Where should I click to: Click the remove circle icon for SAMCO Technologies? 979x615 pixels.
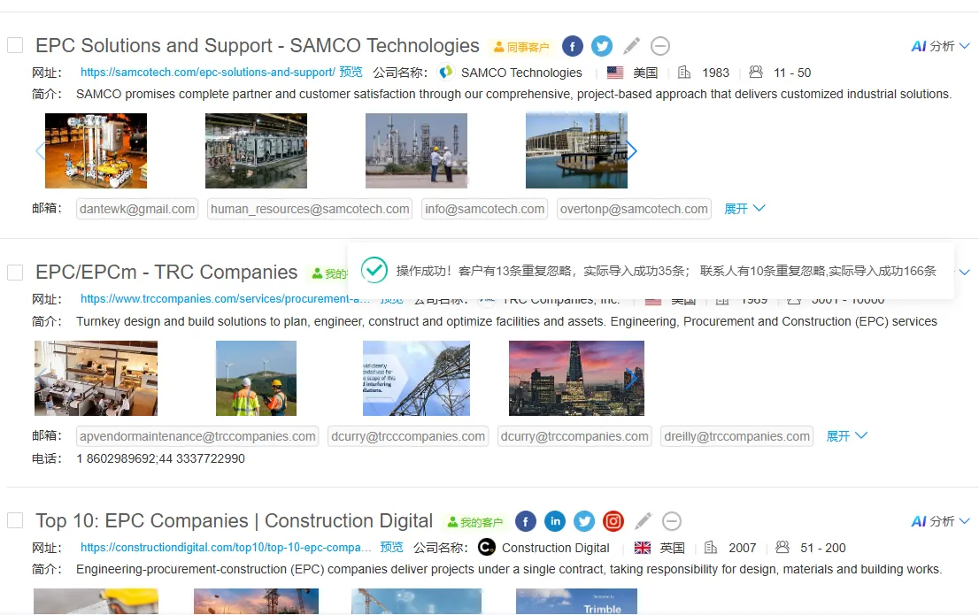pos(660,46)
